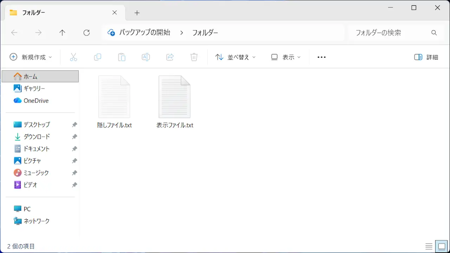
Task: Click the search icon in the search box
Action: tap(434, 33)
